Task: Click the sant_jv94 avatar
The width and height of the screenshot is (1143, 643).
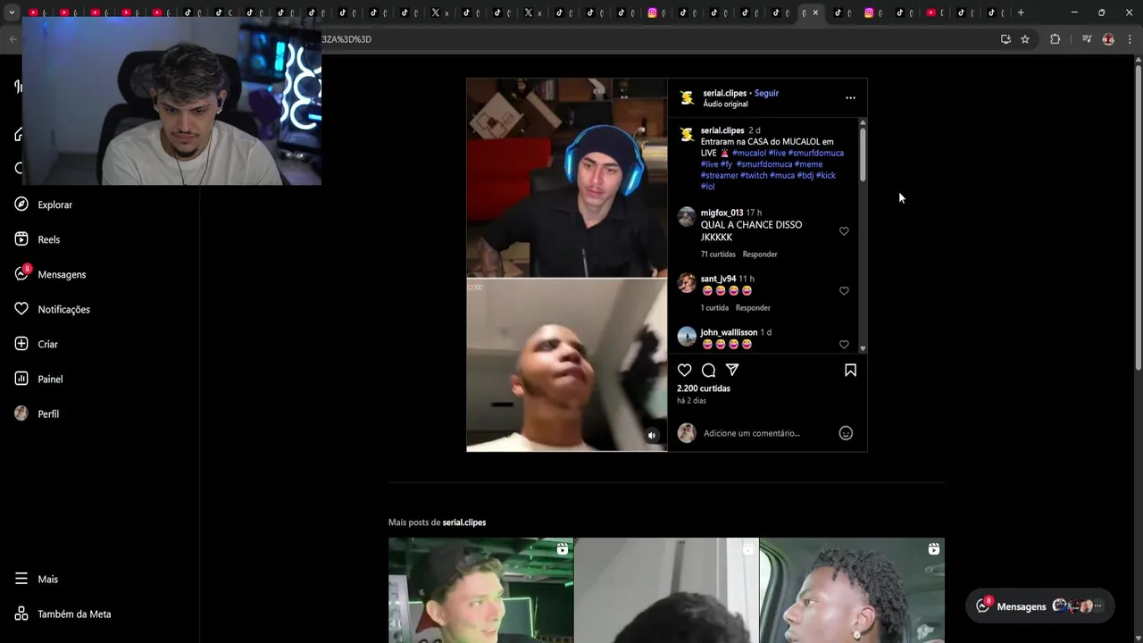Action: point(687,283)
